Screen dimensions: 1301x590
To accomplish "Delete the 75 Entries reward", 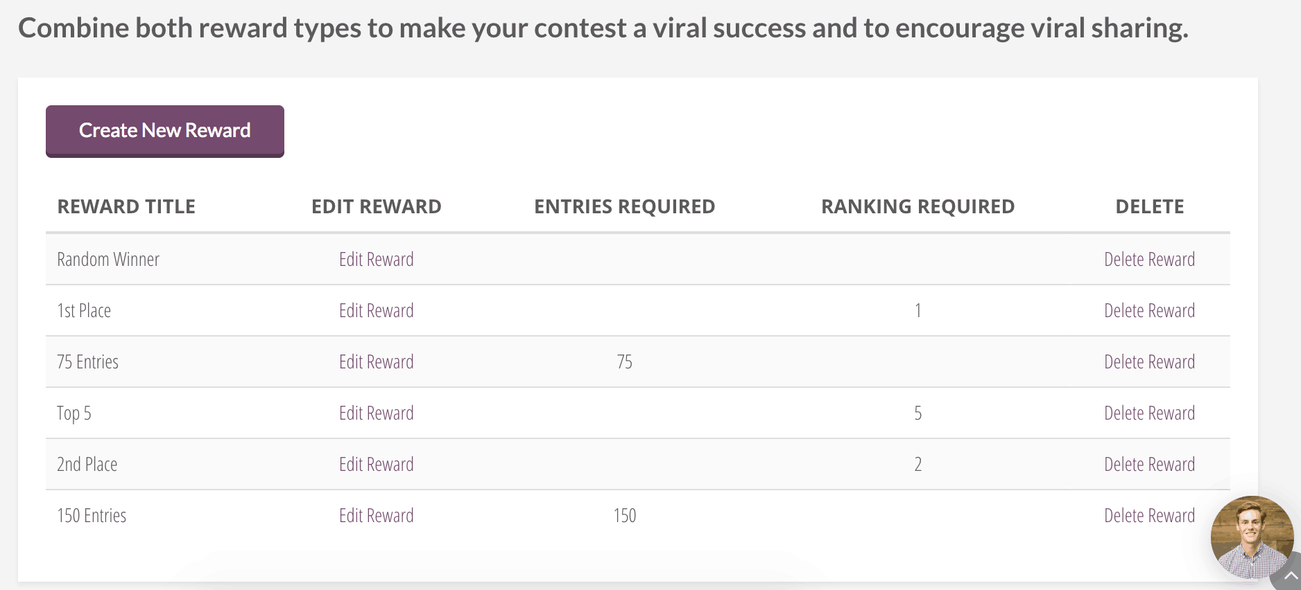I will (x=1149, y=362).
